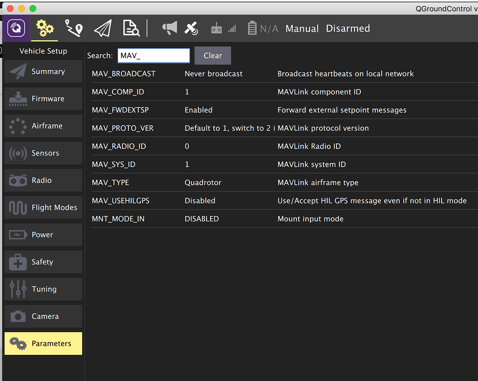Image resolution: width=478 pixels, height=381 pixels.
Task: Open the Summary setup page
Action: click(x=43, y=71)
